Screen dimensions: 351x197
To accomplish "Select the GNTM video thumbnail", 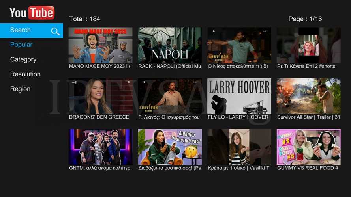I will tap(100, 147).
